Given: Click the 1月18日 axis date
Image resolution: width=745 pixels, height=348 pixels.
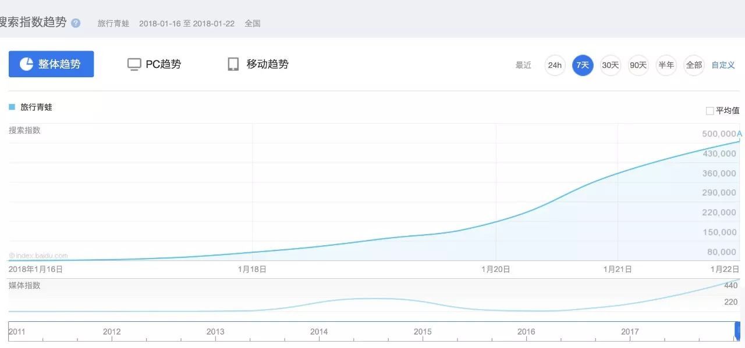Looking at the screenshot, I should [x=252, y=269].
